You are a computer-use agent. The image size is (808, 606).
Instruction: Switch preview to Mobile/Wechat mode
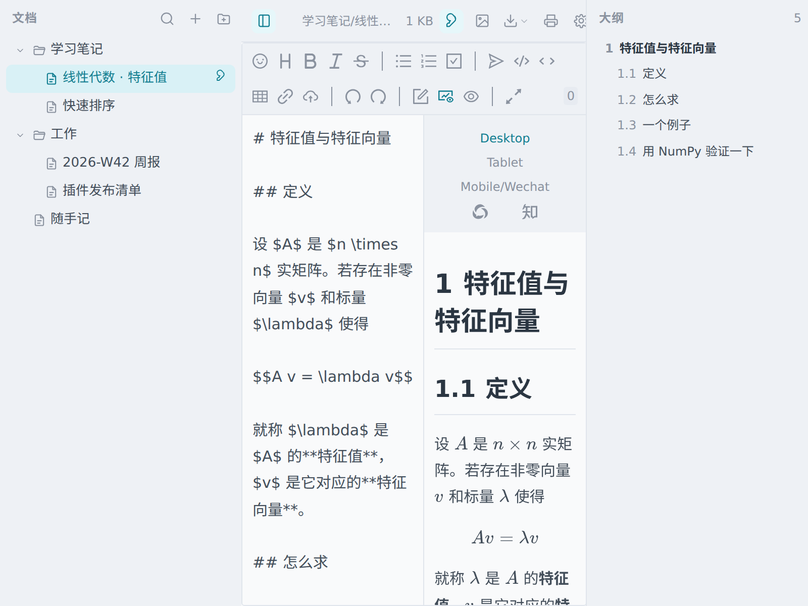coord(505,187)
